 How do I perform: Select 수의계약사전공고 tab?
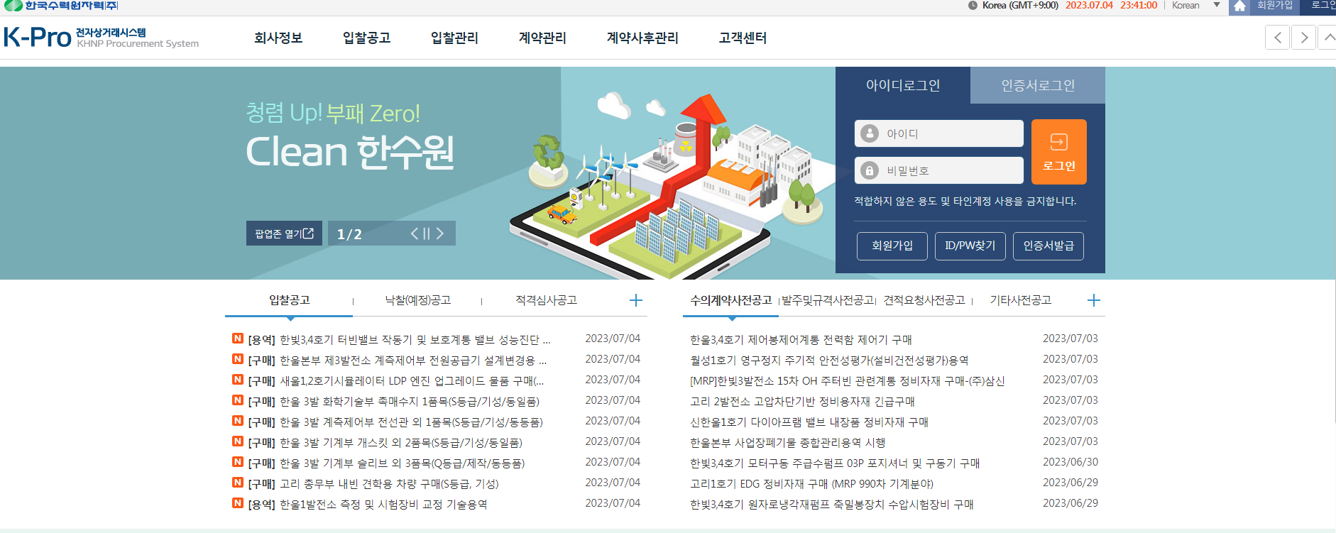click(730, 300)
